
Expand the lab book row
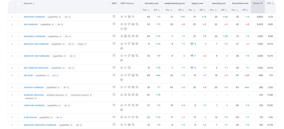coord(12,75)
